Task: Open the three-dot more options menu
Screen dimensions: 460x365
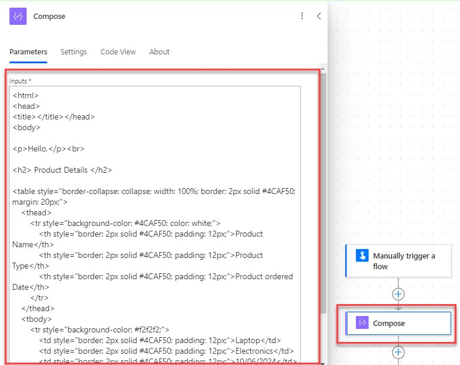Action: [x=302, y=16]
